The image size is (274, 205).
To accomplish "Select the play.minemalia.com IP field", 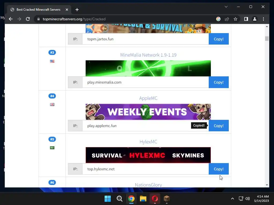I will [x=145, y=82].
